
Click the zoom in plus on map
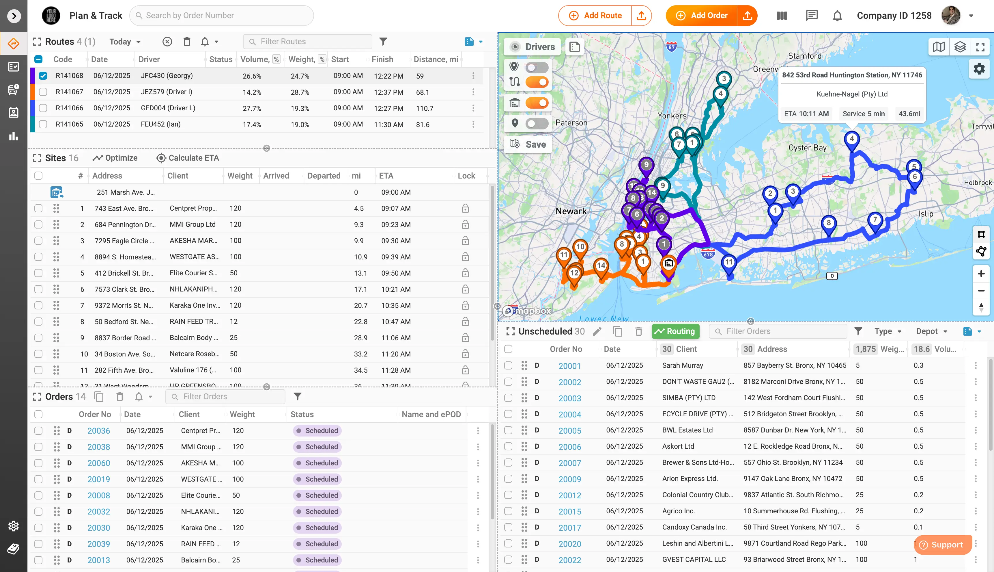(x=981, y=274)
